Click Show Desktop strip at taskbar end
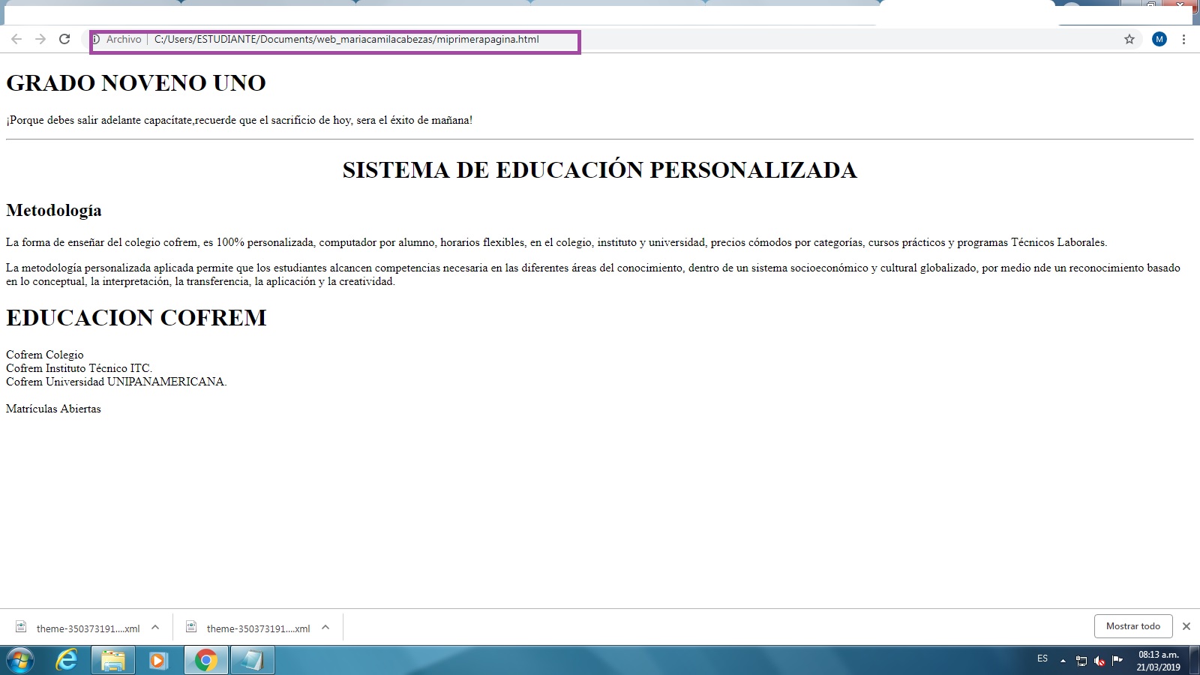Image resolution: width=1200 pixels, height=675 pixels. point(1195,661)
